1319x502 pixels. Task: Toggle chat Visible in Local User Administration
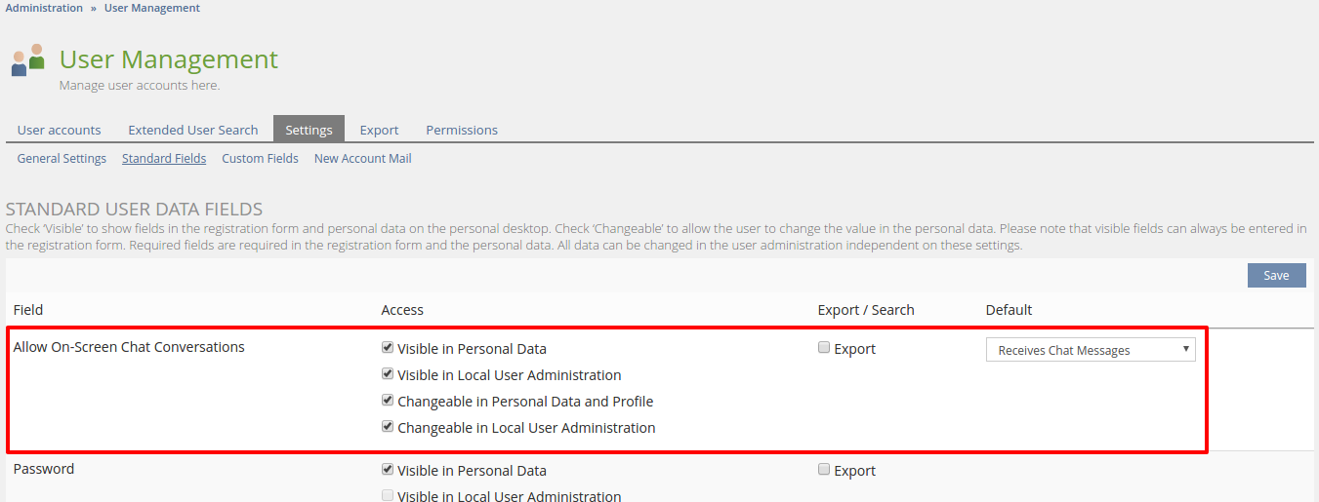coord(388,373)
